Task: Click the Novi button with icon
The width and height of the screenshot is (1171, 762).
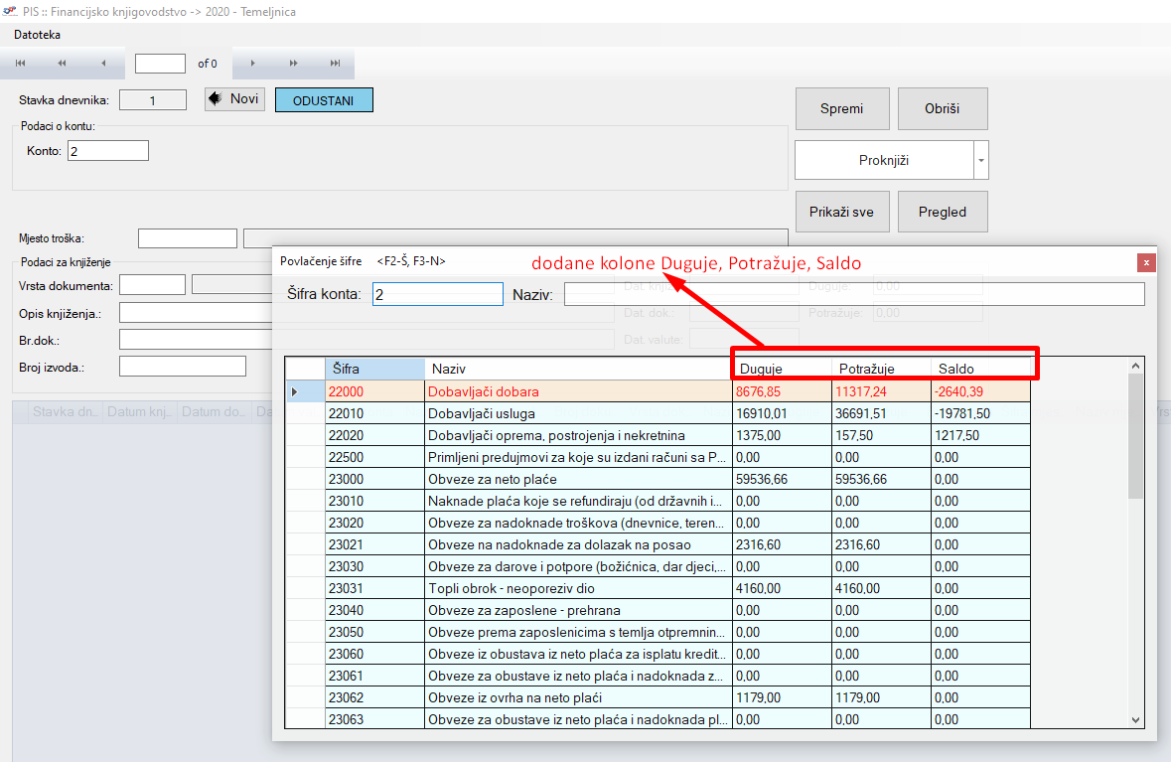Action: (x=234, y=99)
